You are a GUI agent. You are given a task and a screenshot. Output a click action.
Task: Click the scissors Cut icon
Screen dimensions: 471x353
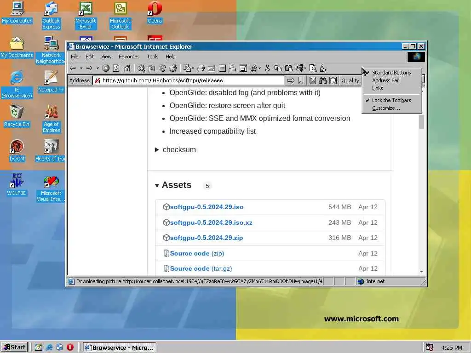coord(267,68)
